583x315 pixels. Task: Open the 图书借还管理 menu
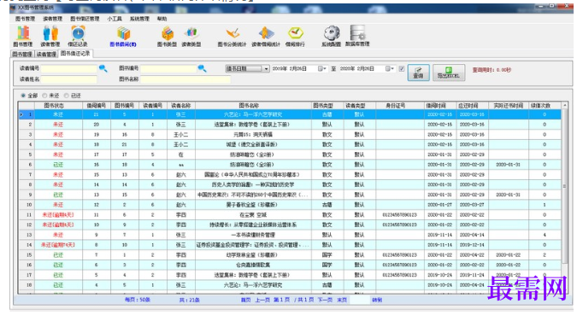[85, 19]
